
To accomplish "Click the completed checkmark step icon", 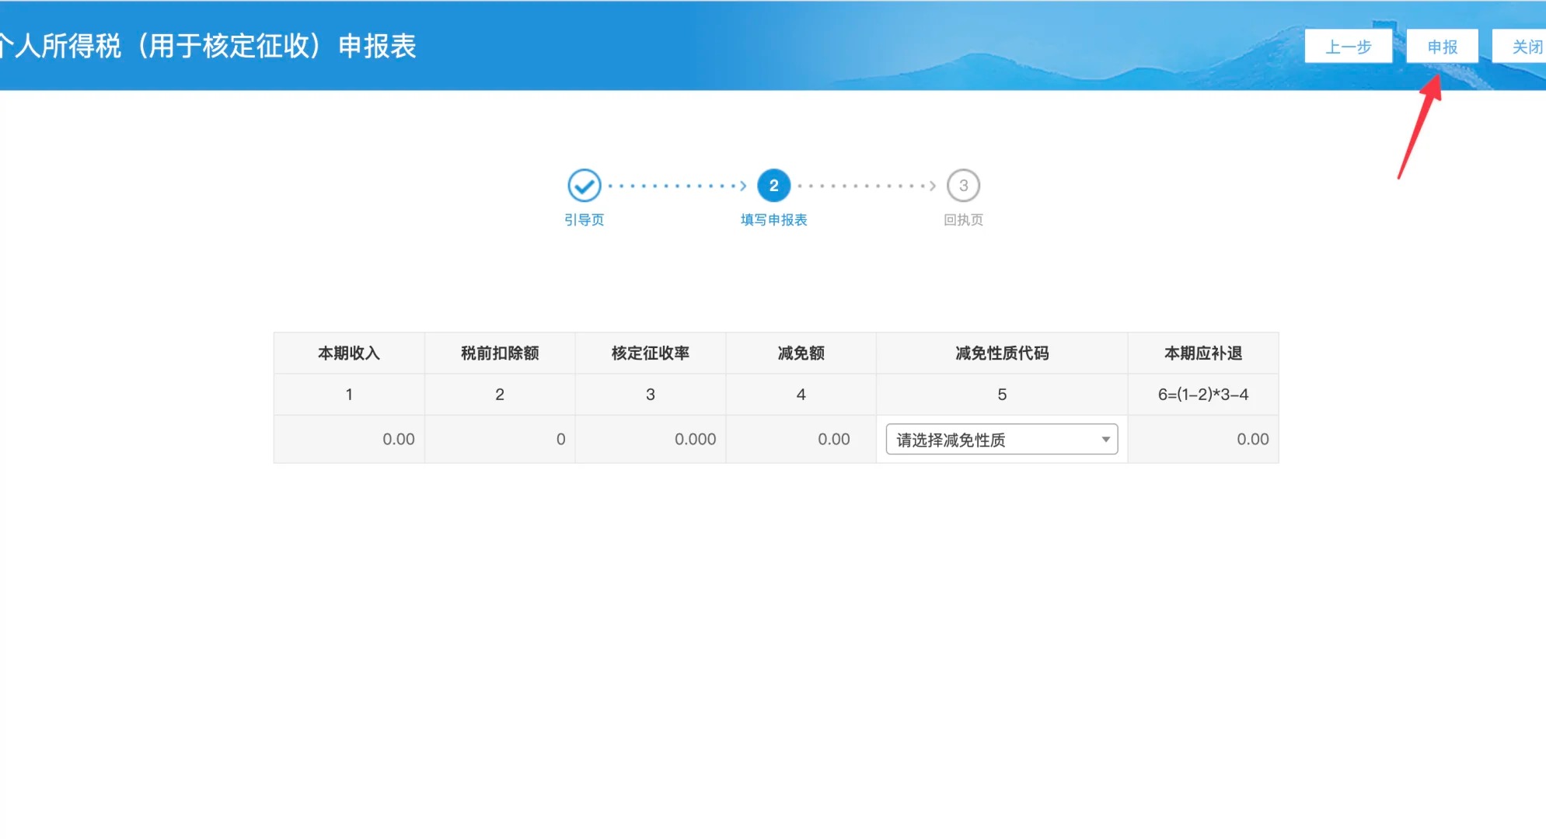I will [584, 186].
